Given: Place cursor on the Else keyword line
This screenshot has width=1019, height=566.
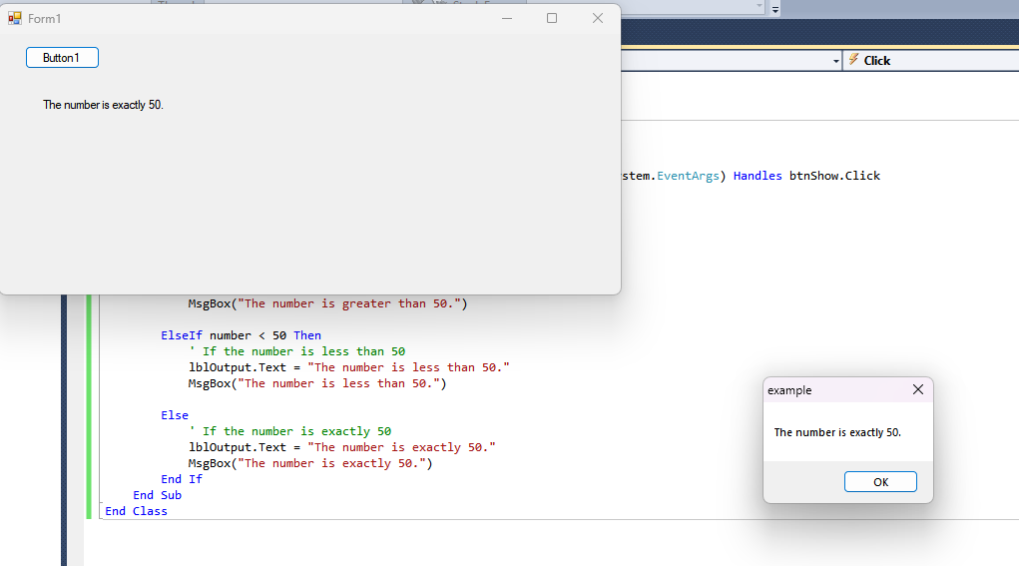Looking at the screenshot, I should pos(175,415).
